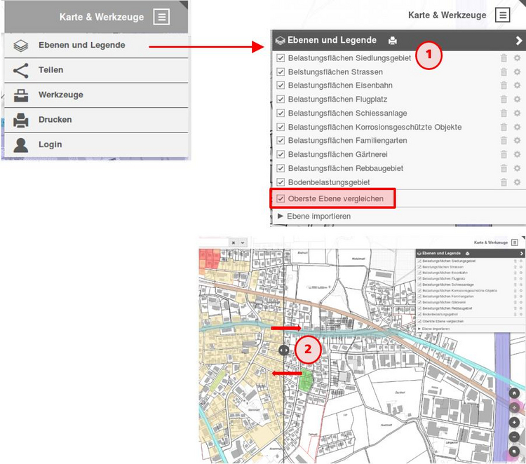Open hamburger menu in grey Karte & Werkzeuge header

coord(162,16)
